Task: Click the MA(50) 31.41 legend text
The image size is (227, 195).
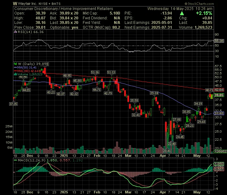Action: tap(27, 67)
